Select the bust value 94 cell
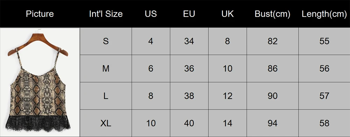350x137 pixels. pos(272,123)
